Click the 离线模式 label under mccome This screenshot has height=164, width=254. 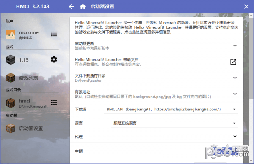[x=25, y=38]
